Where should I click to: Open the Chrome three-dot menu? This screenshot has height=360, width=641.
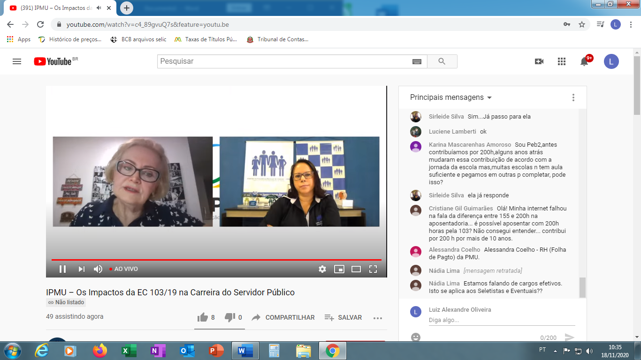[x=631, y=24]
